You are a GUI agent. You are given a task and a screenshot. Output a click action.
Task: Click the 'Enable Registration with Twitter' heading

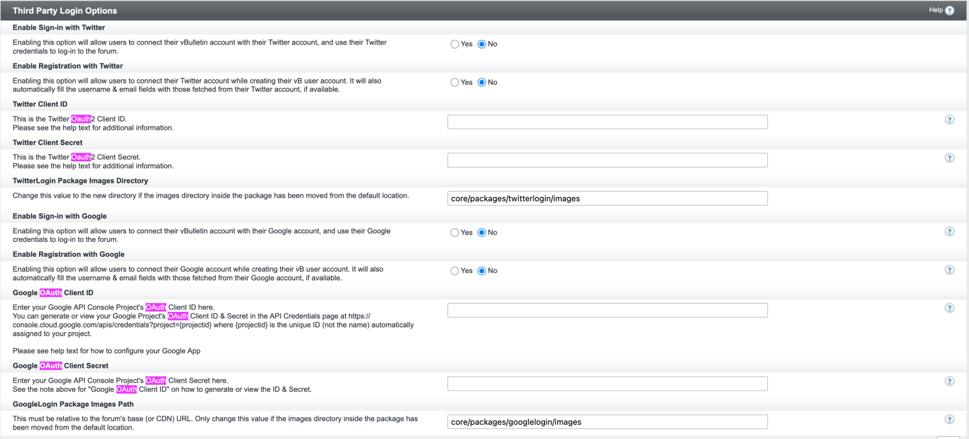68,66
